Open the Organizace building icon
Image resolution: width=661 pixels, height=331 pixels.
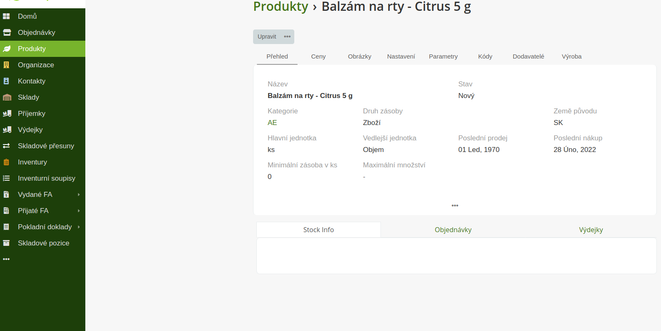[6, 65]
